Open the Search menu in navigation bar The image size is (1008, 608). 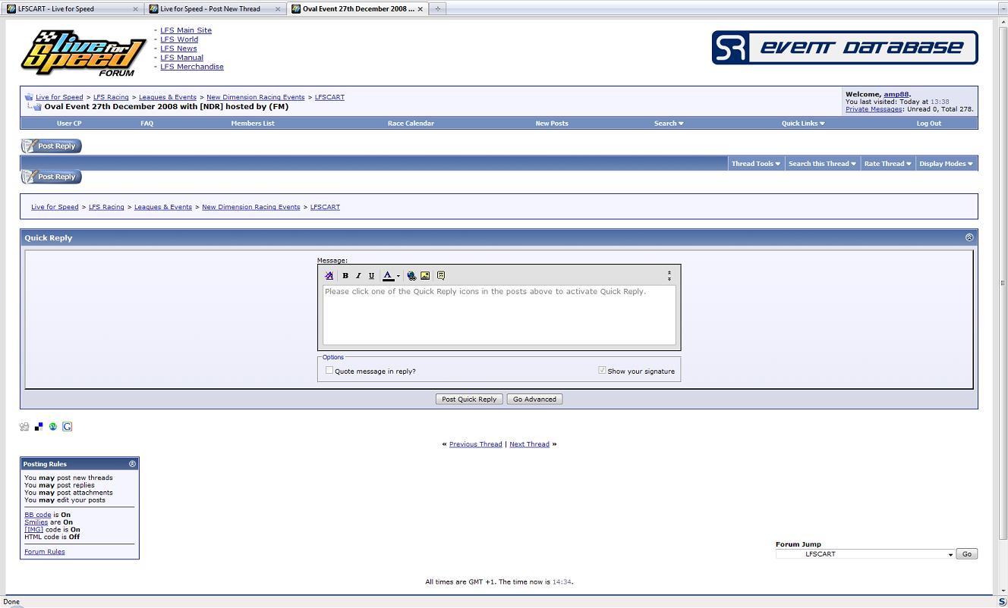pyautogui.click(x=669, y=124)
